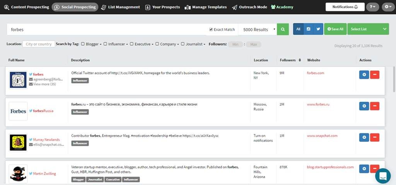Click the Followers Max field

[x=254, y=44]
